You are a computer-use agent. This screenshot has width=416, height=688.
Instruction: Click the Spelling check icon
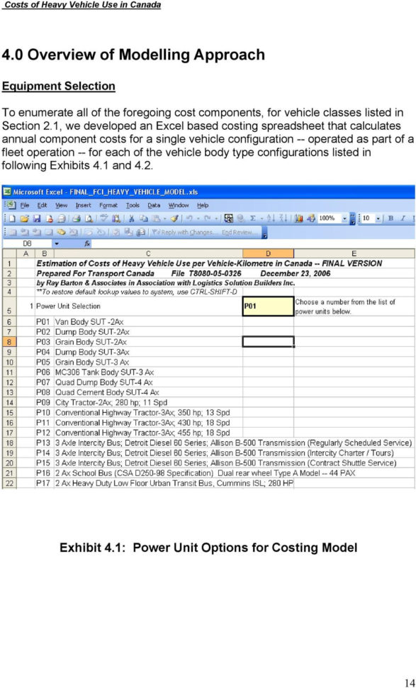pyautogui.click(x=104, y=218)
